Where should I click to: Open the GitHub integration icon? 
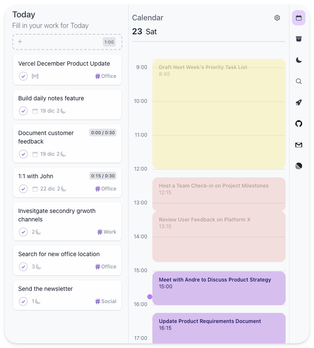[x=298, y=124]
